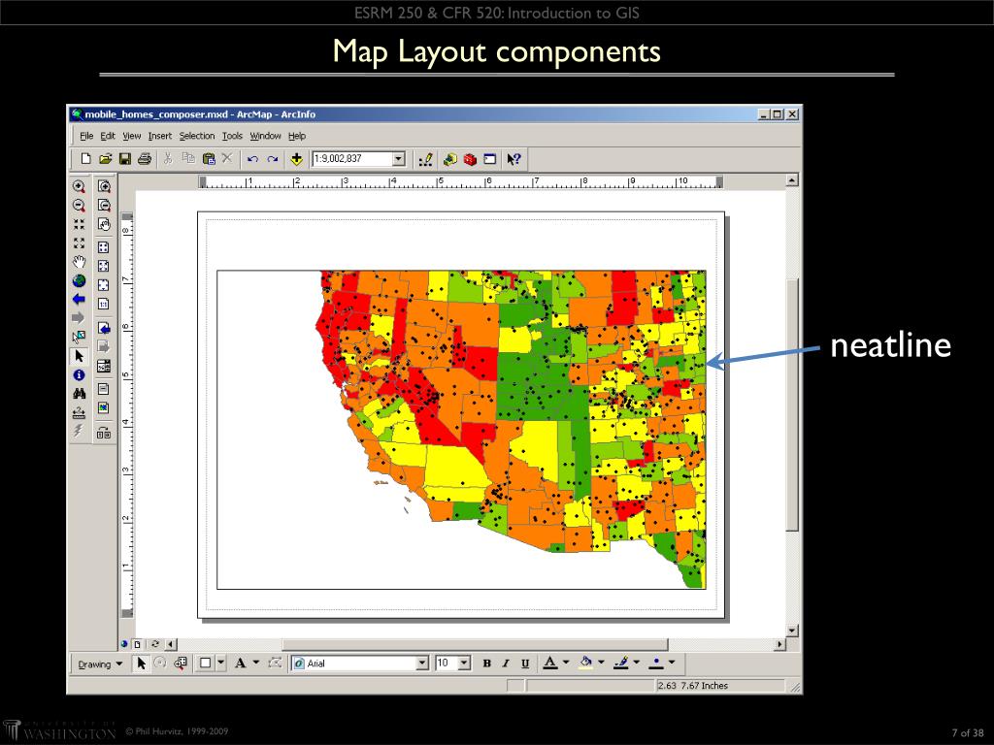Select the Zoom Out map tool

point(79,206)
